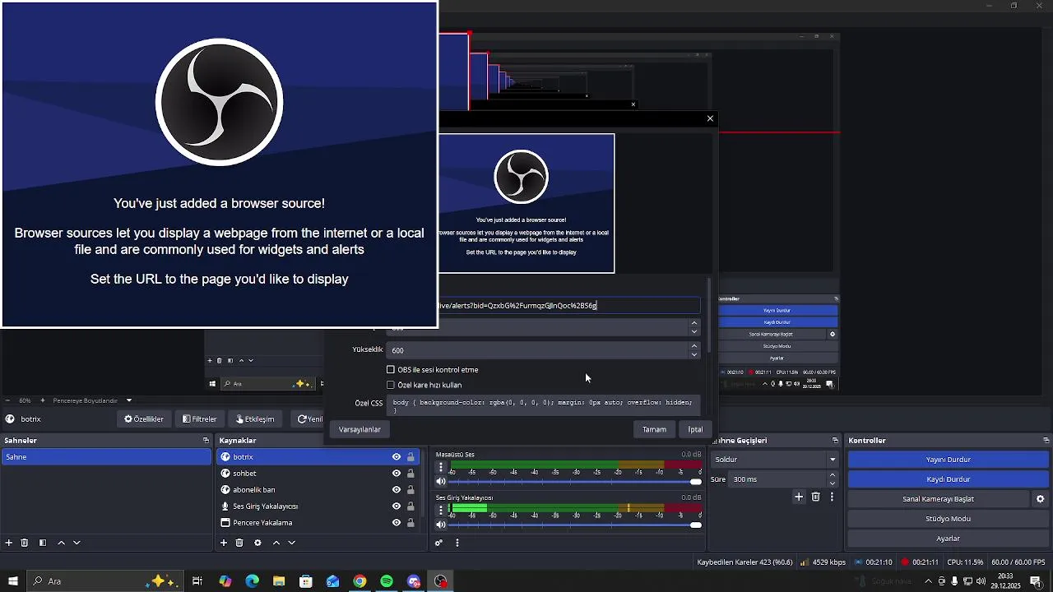Viewport: 1053px width, 592px height.
Task: Decrease Yükseklik value with down arrow
Action: [694, 354]
